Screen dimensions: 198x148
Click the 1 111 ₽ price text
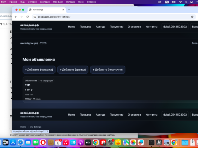tap(29, 90)
